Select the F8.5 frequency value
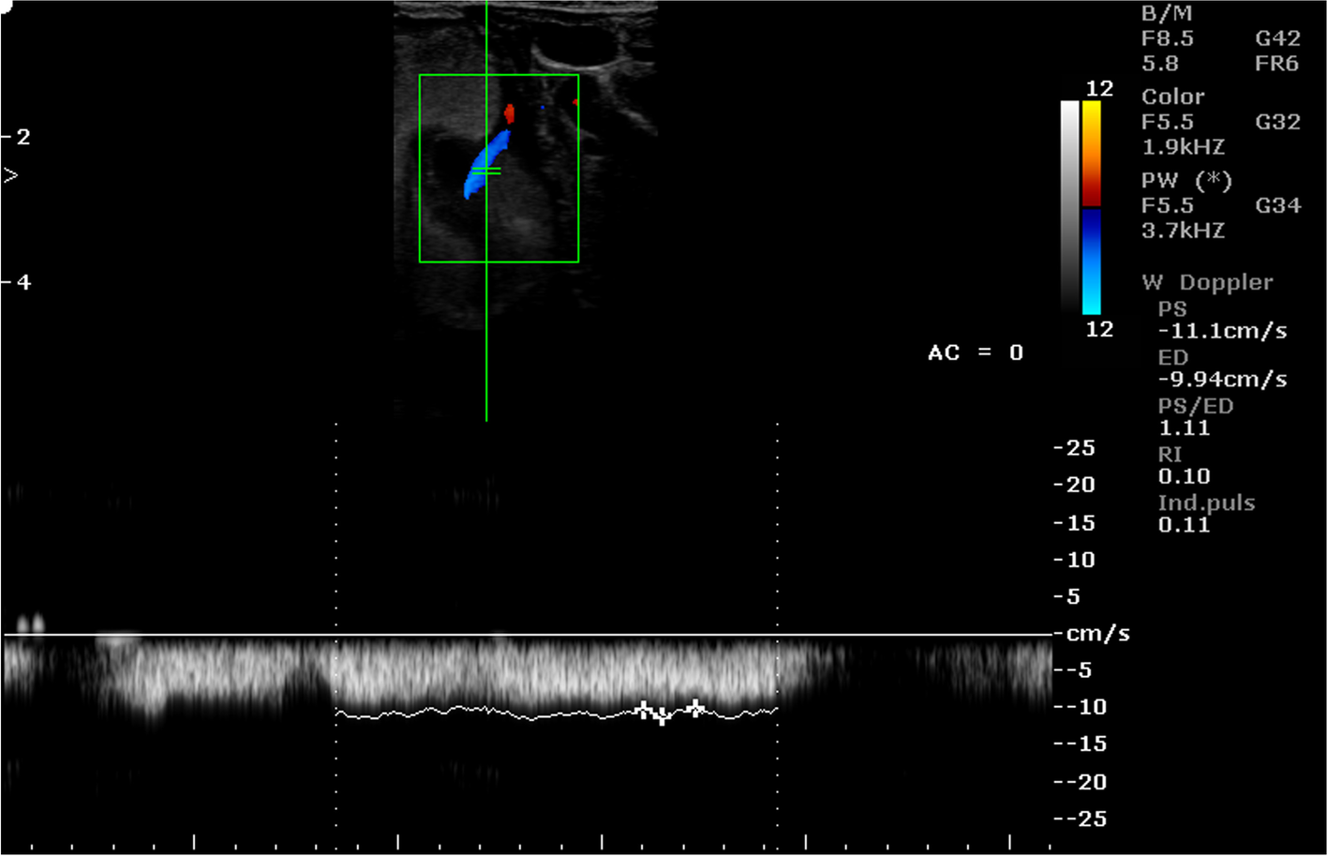 1168,38
